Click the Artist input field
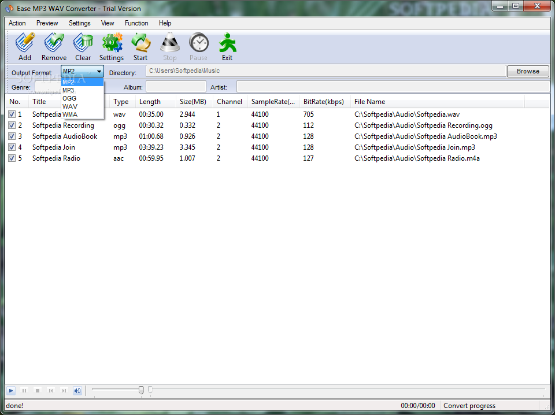 pos(393,87)
